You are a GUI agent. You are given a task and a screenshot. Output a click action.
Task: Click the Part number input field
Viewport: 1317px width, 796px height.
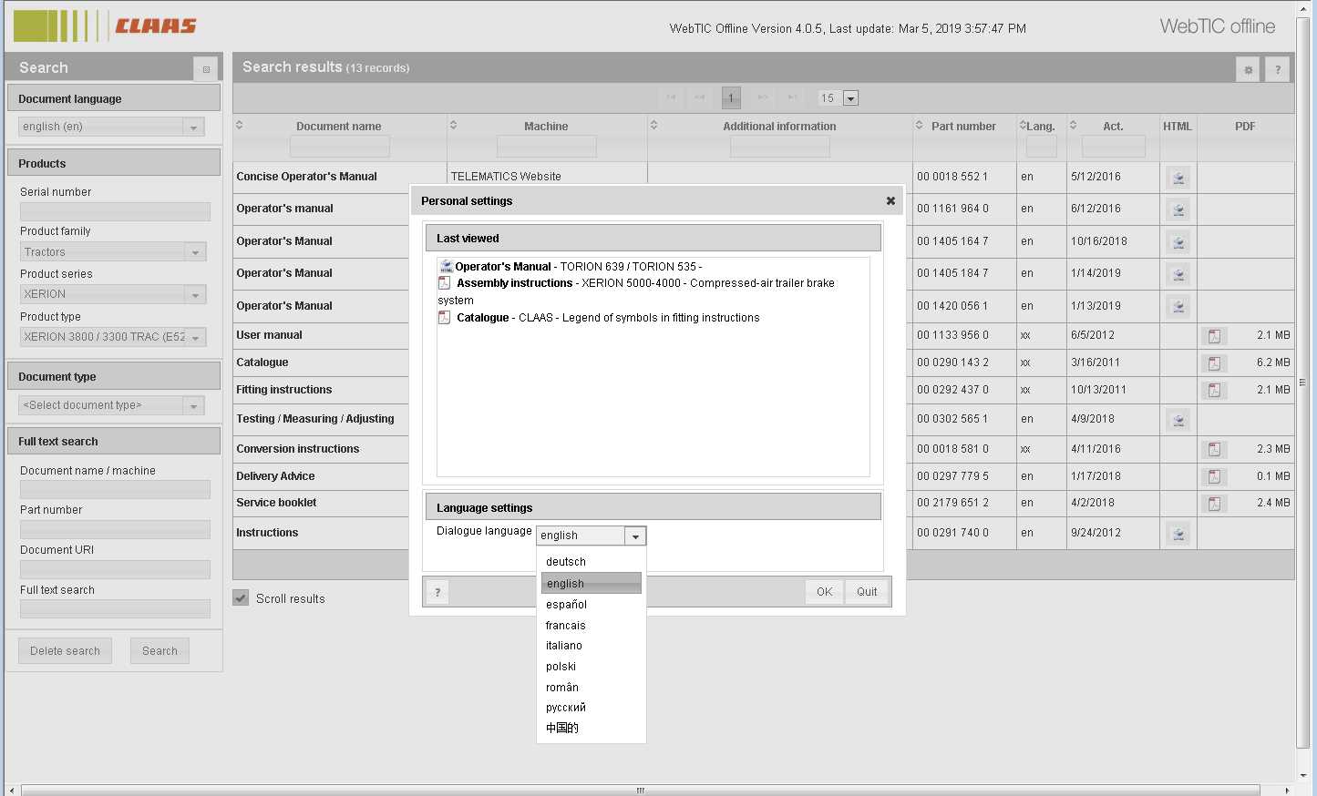pyautogui.click(x=115, y=529)
